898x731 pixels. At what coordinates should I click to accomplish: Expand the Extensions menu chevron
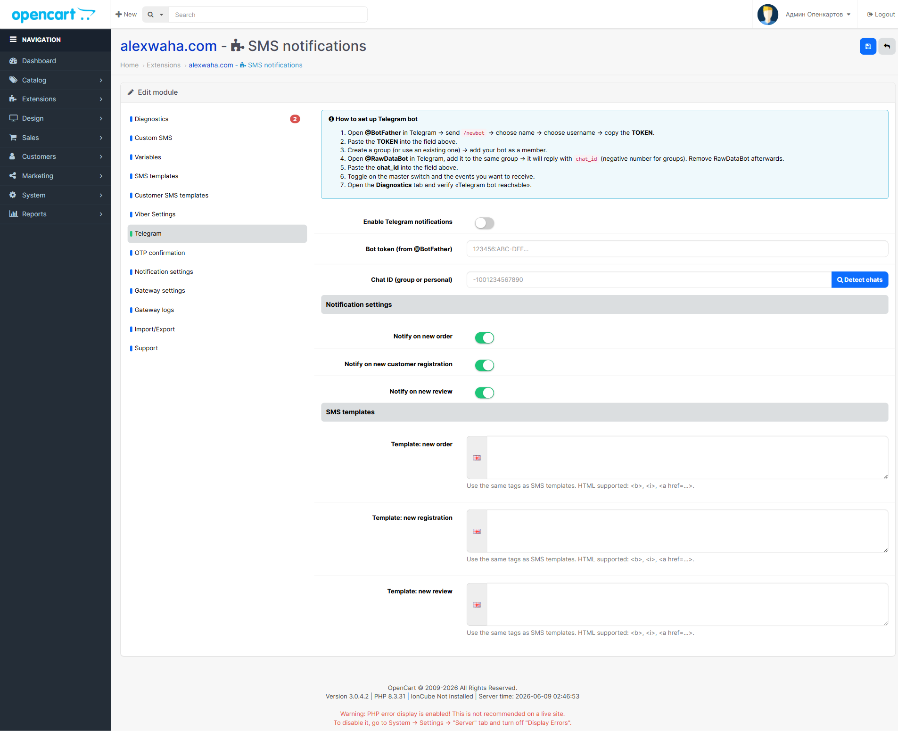(x=101, y=99)
